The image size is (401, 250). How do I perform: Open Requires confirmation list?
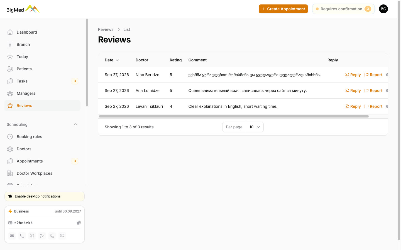tap(343, 9)
